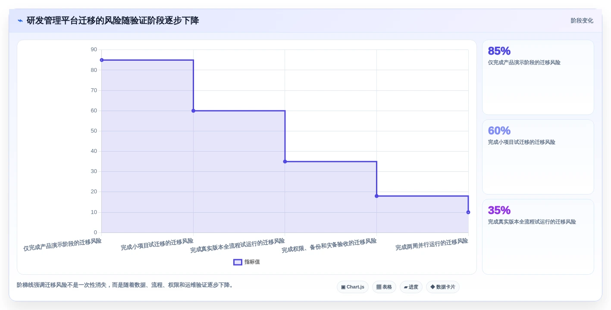Image resolution: width=611 pixels, height=310 pixels.
Task: Click card caption 完成小项目试迁移的迁移风险
Action: tap(521, 142)
